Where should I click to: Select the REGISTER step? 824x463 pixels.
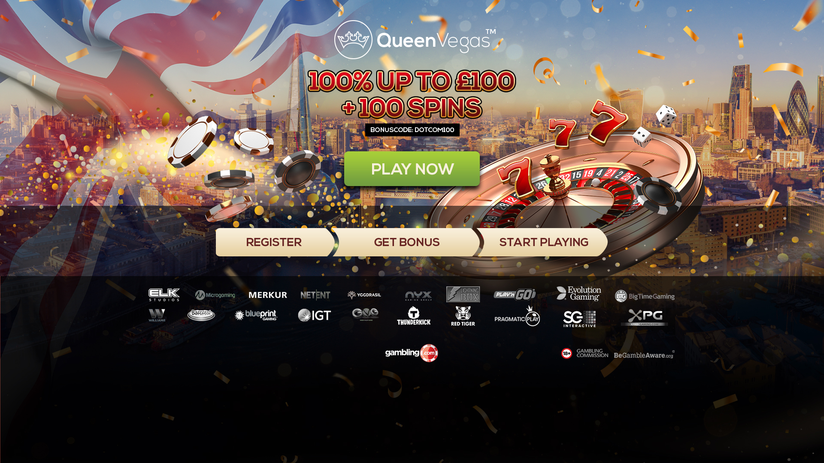pyautogui.click(x=274, y=242)
